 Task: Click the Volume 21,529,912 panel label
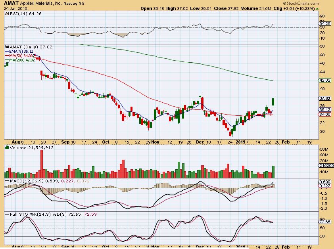(x=31, y=147)
